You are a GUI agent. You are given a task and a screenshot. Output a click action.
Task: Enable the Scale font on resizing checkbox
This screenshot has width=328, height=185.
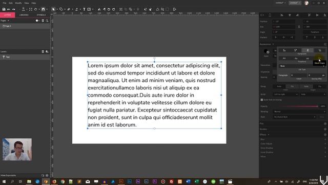coord(262,100)
